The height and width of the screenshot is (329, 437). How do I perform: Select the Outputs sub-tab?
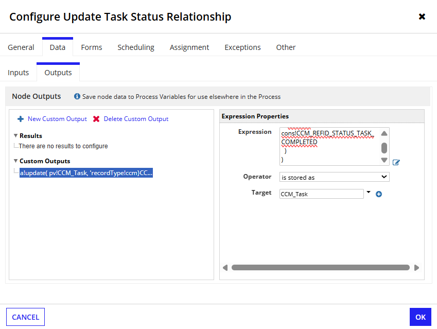point(58,73)
